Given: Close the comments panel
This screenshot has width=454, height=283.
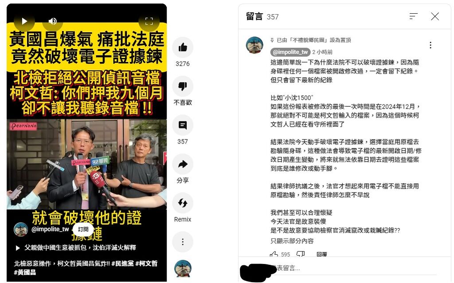Looking at the screenshot, I should [435, 16].
